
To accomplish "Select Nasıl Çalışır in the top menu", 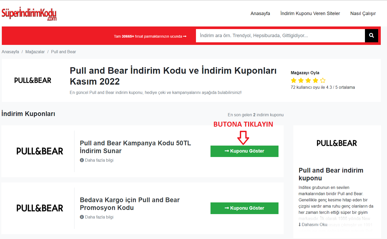I will point(363,13).
